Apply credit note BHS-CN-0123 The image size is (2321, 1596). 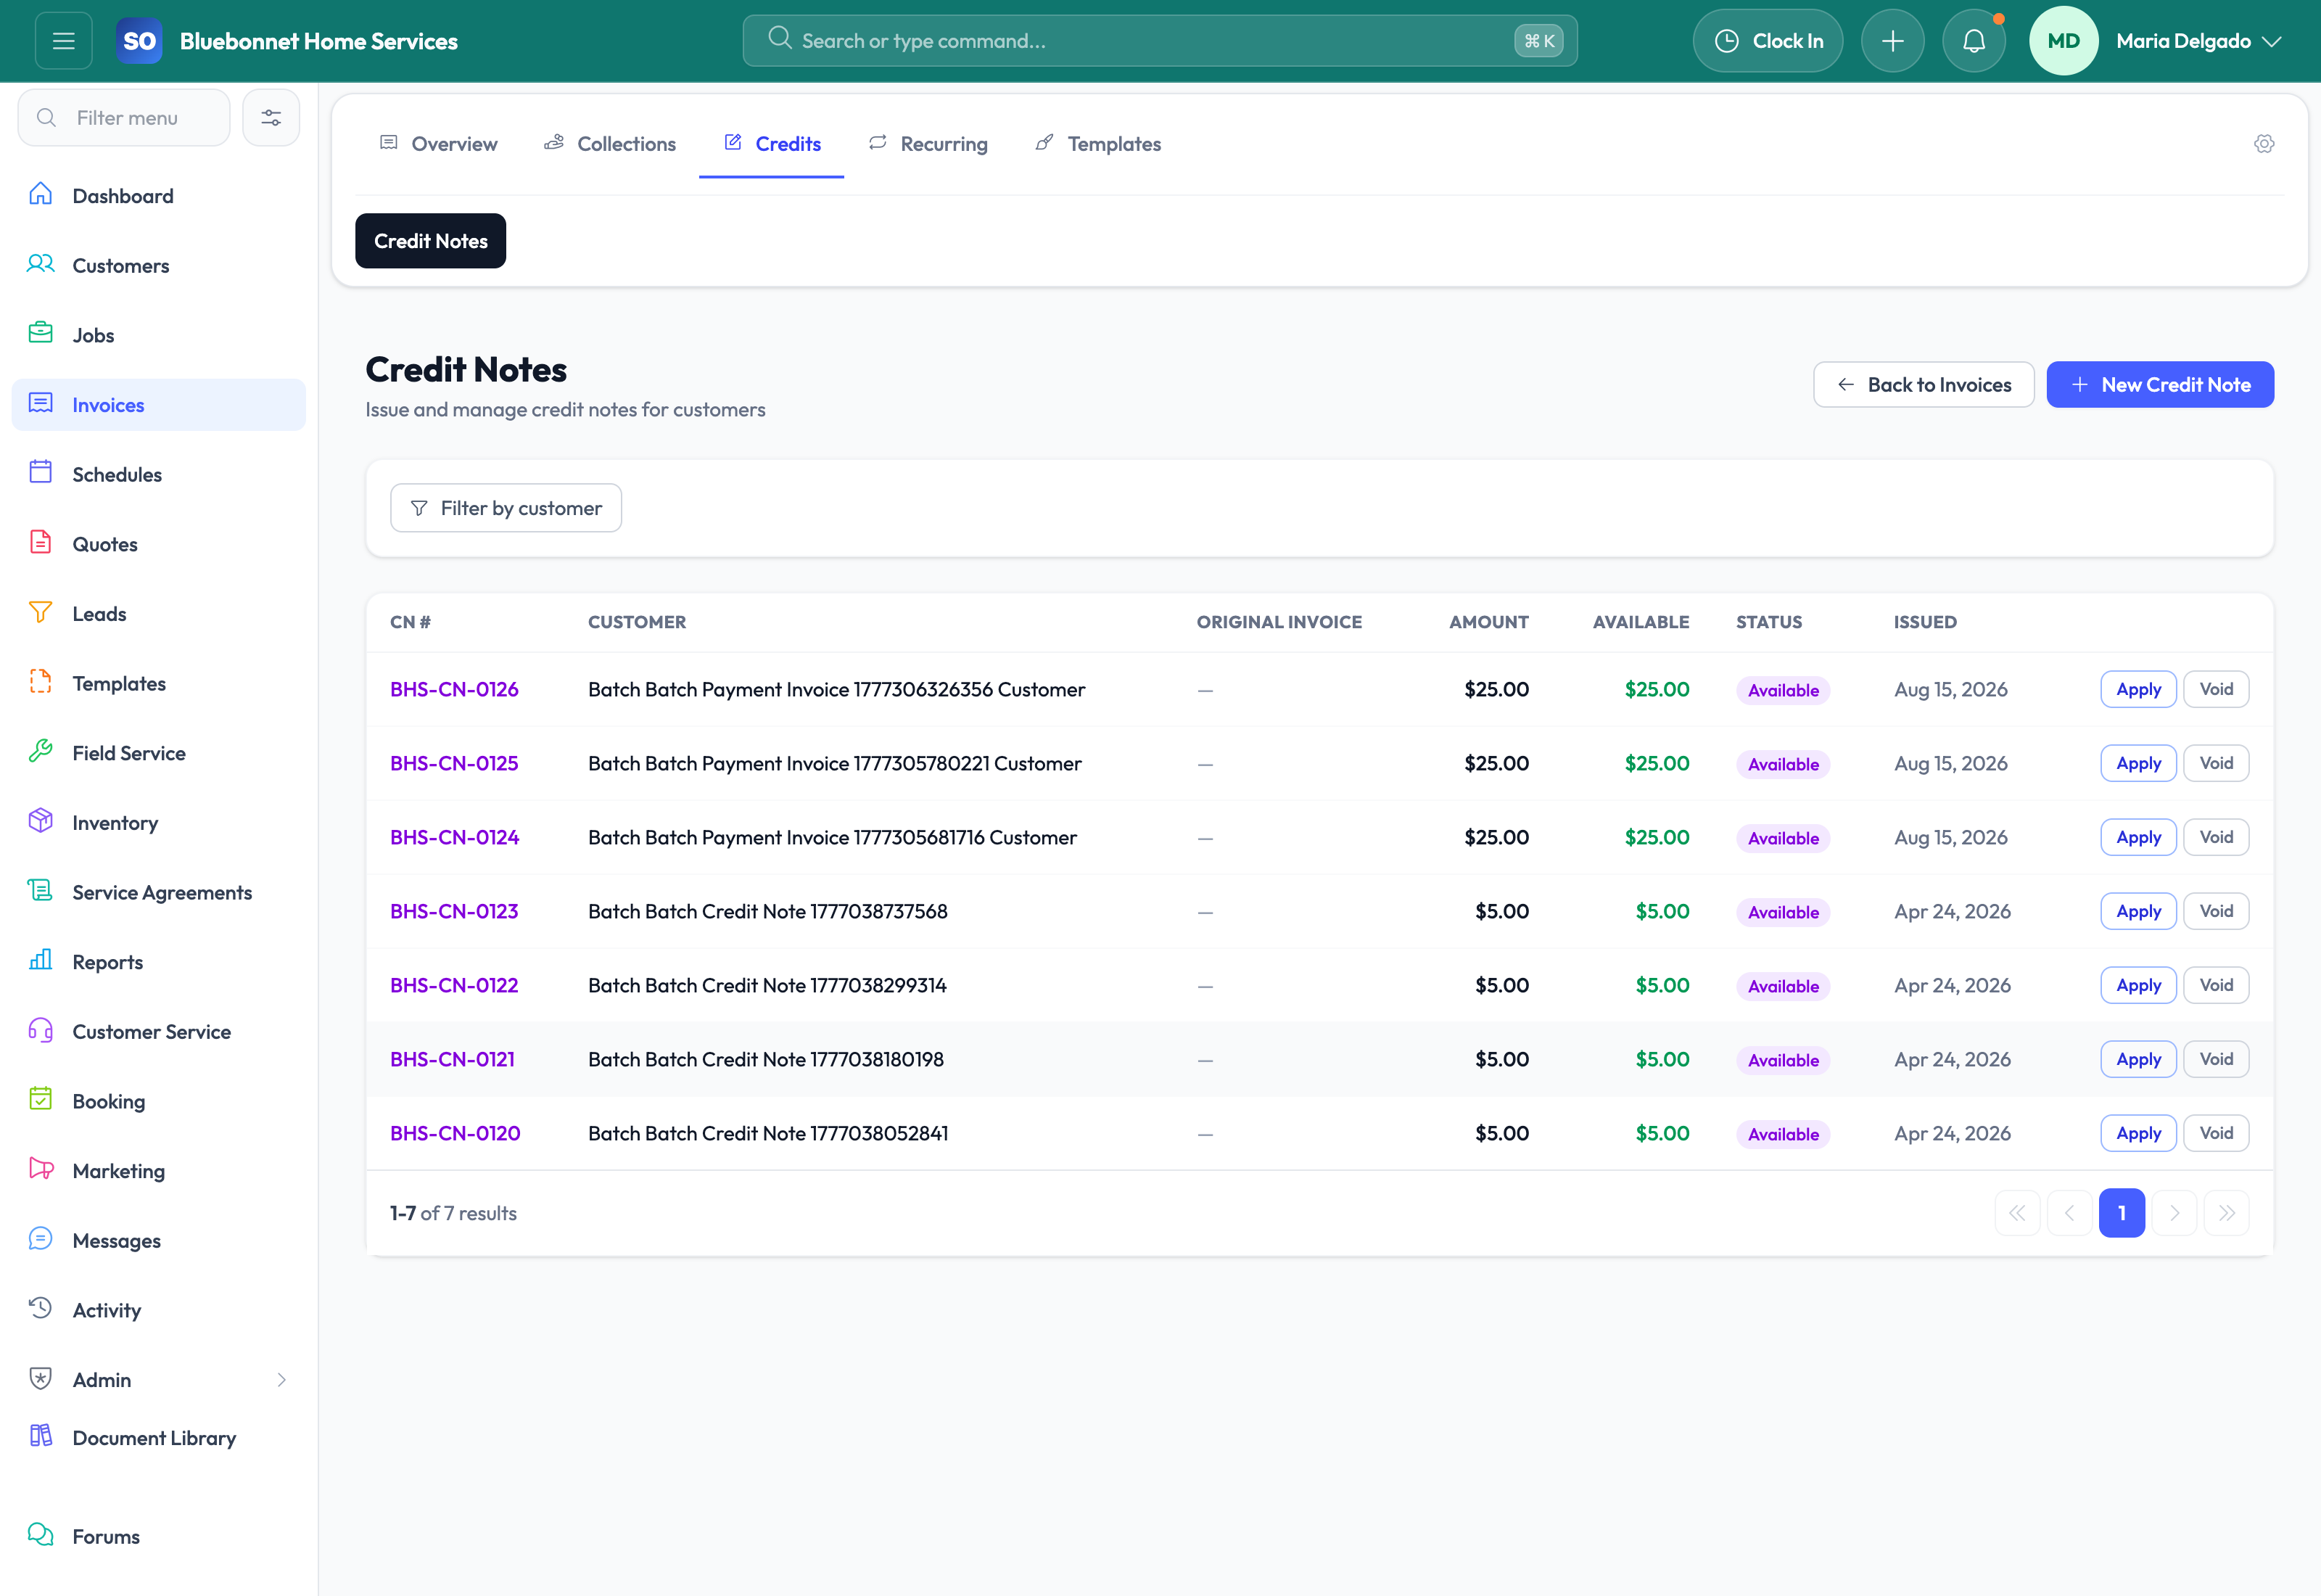[2138, 912]
